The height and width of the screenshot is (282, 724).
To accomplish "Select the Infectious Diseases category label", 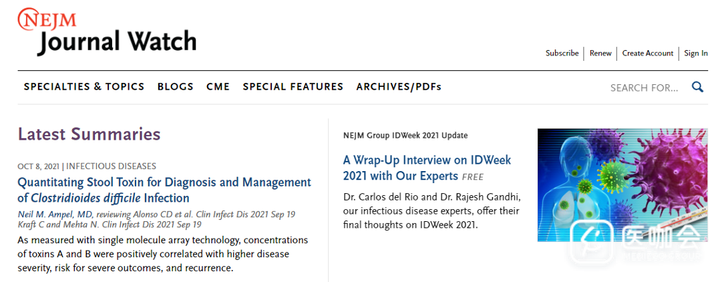I will tap(112, 166).
